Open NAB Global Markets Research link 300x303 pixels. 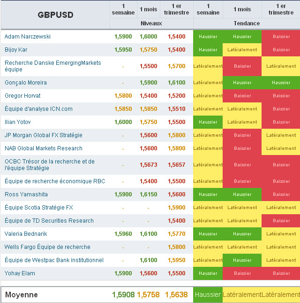(44, 148)
